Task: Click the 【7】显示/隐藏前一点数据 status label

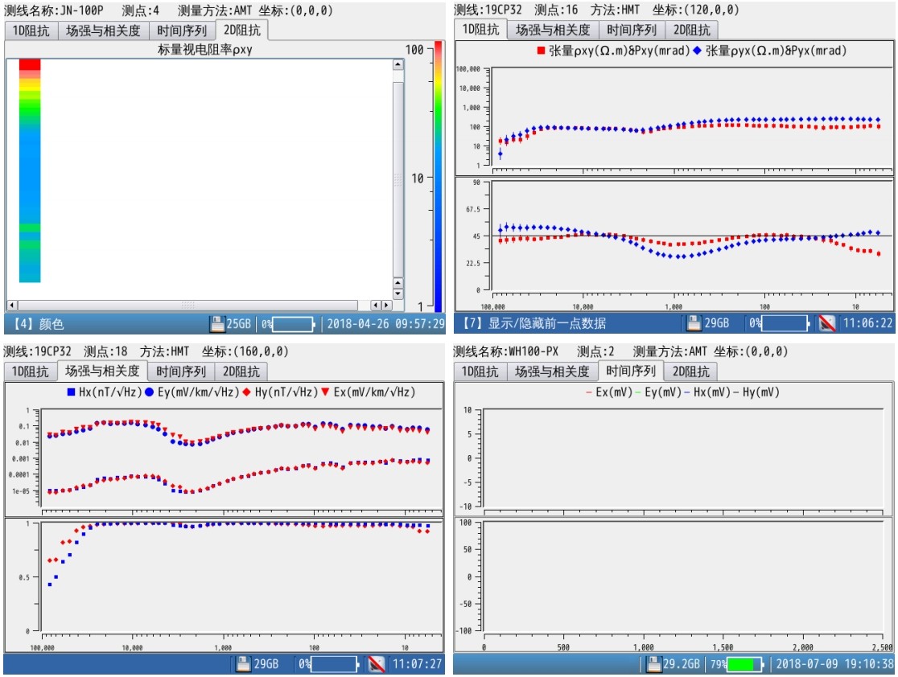Action: pos(533,324)
